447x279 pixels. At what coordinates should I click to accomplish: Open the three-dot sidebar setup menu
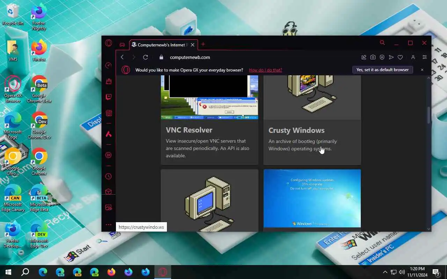[x=109, y=225]
